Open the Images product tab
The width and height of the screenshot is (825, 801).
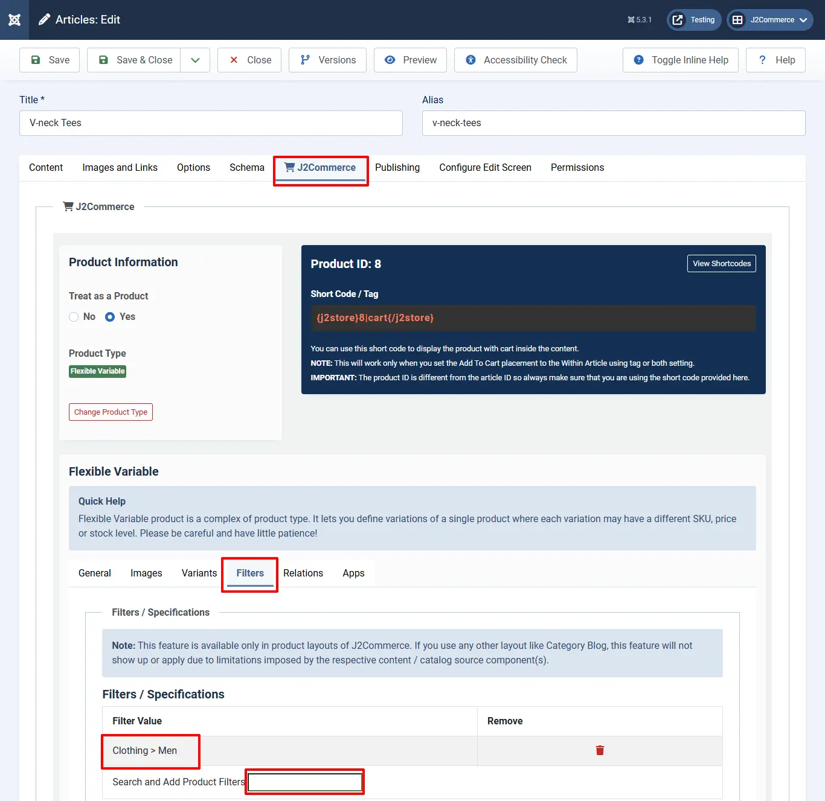[x=146, y=573]
